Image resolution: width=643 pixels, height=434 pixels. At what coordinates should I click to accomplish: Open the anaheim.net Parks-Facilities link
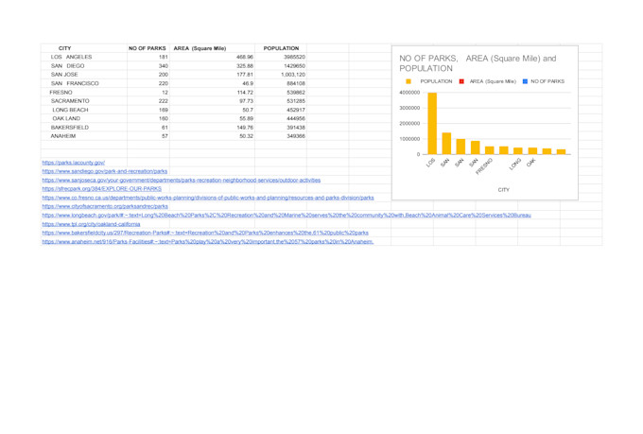click(x=207, y=242)
